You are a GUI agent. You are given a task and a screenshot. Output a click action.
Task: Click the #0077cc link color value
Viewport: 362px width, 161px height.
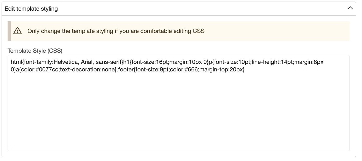tap(48, 70)
